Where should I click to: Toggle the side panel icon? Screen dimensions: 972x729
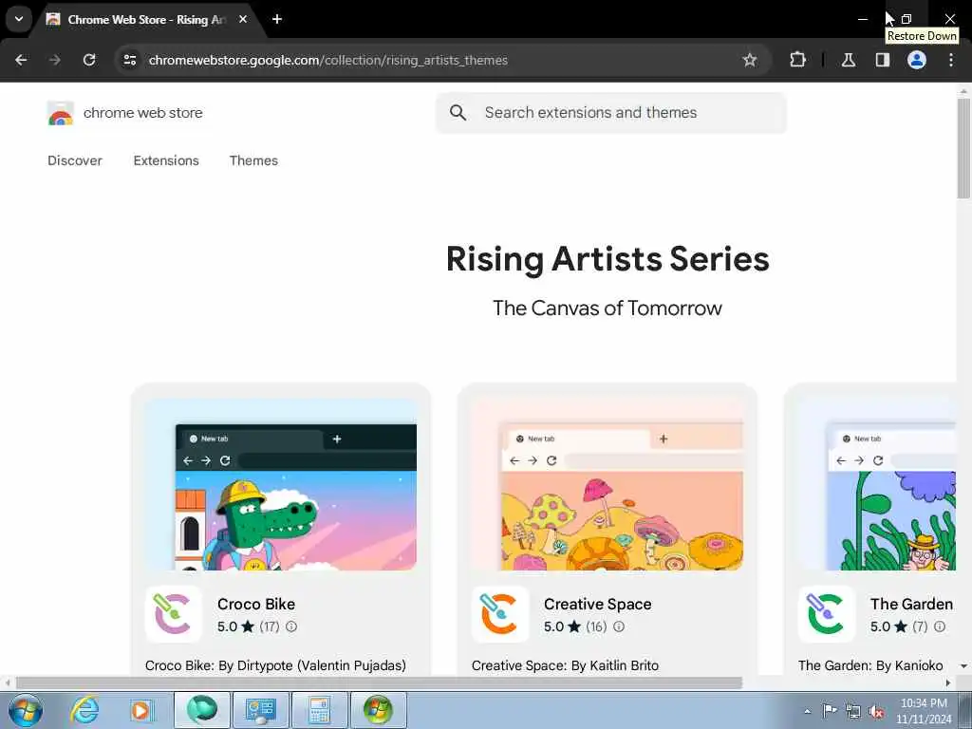click(882, 60)
